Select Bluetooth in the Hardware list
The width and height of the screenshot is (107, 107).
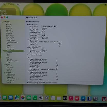tap(9, 28)
